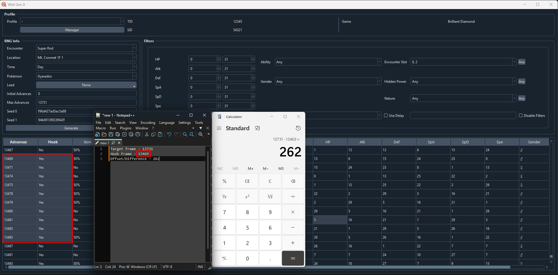This screenshot has width=558, height=275.
Task: Open the Calculator history panel
Action: (298, 128)
